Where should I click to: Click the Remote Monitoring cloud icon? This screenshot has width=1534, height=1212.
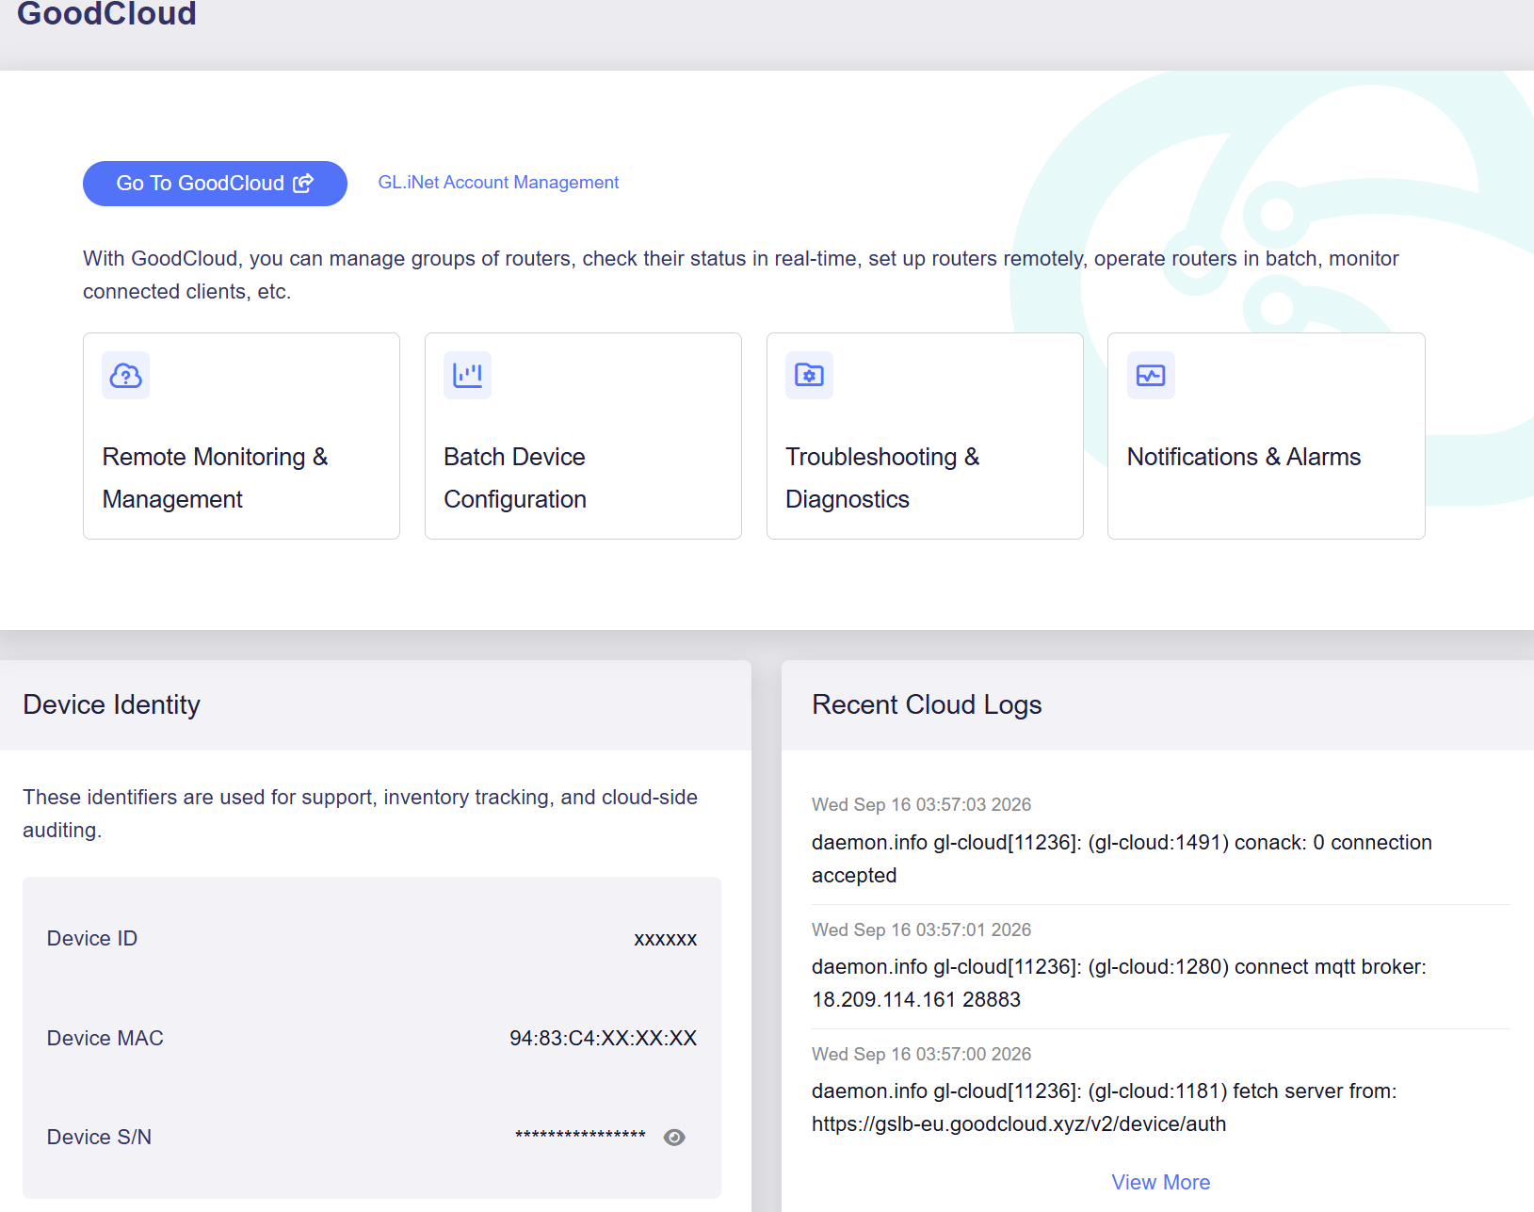[x=126, y=376]
